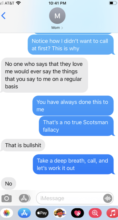Tap the 'That is bullshit' message bubble
The height and width of the screenshot is (220, 118).
(23, 145)
